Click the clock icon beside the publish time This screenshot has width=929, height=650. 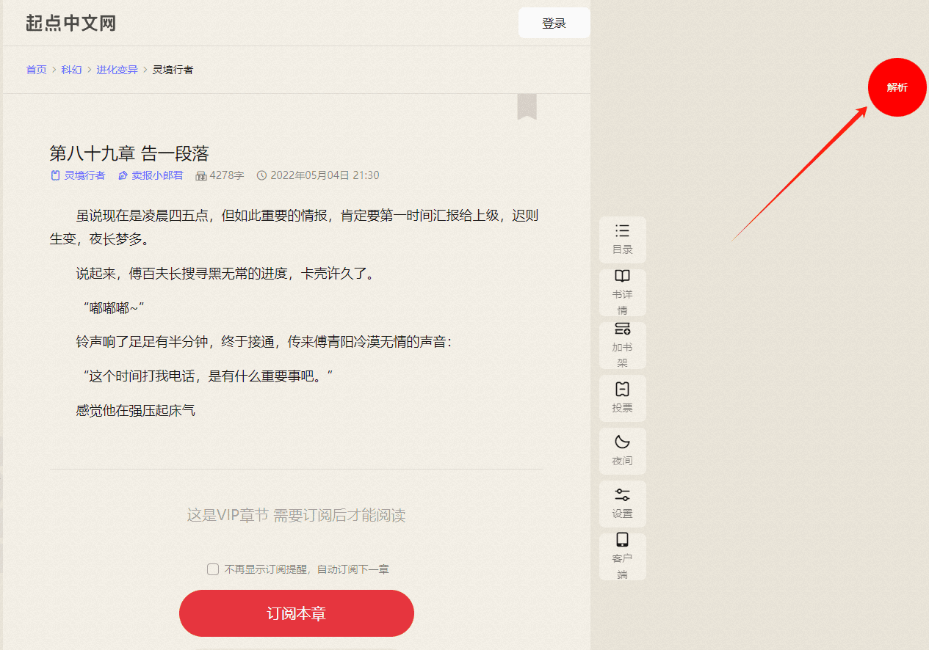(x=261, y=175)
